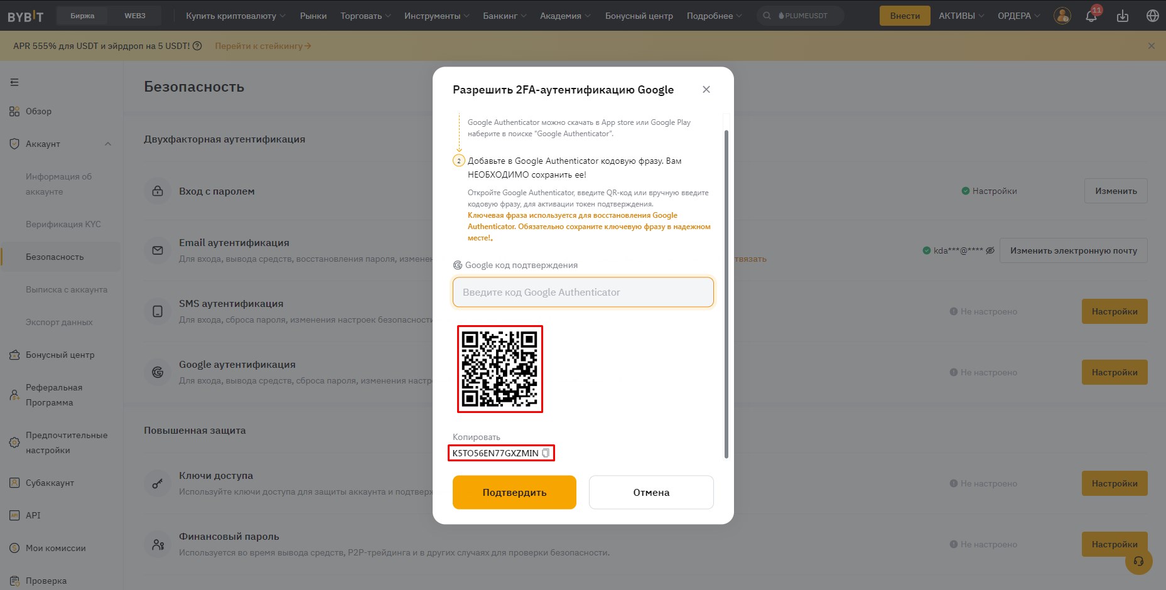Click Изменить электронную почту button
This screenshot has width=1166, height=590.
(1074, 250)
